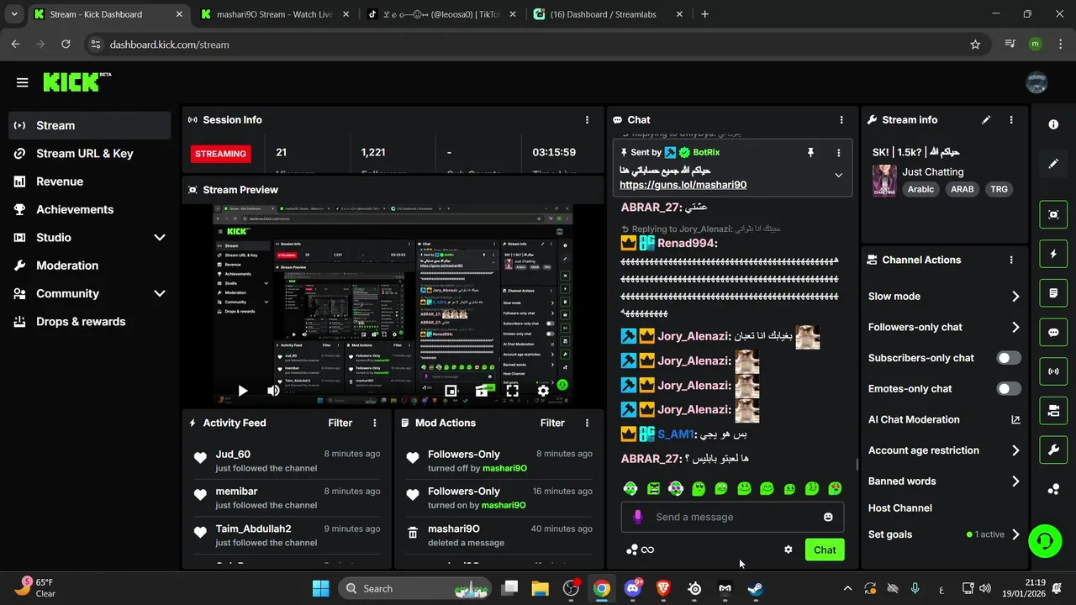The image size is (1076, 605).
Task: Expand the Studio sidebar section
Action: tap(159, 238)
